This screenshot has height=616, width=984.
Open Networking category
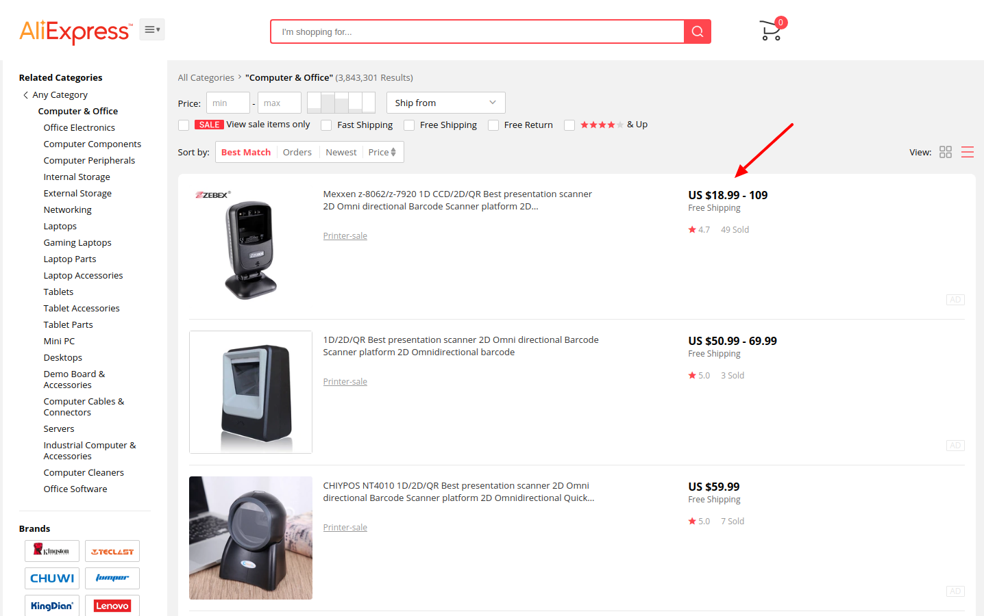68,210
